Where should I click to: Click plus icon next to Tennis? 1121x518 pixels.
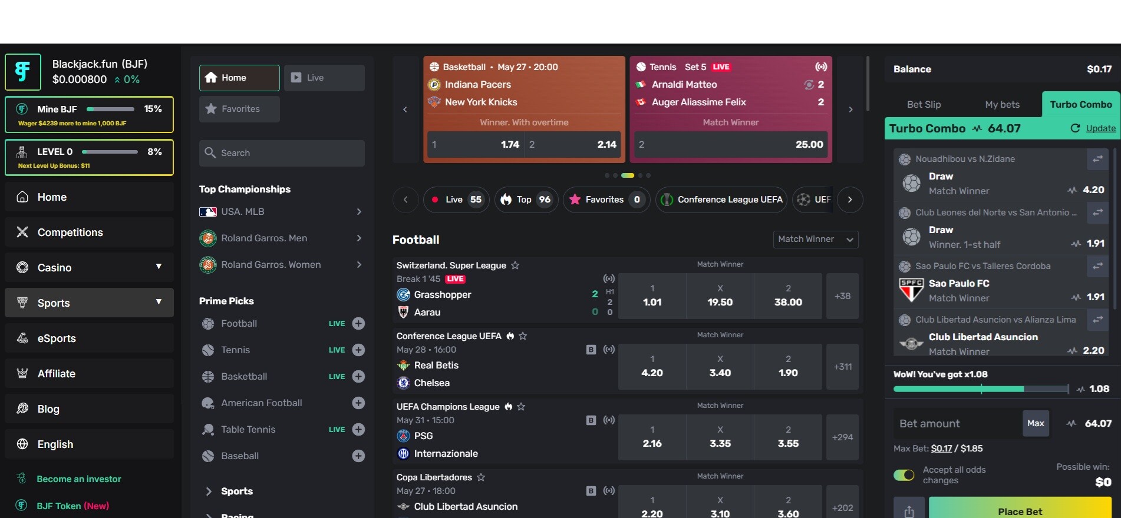coord(358,350)
